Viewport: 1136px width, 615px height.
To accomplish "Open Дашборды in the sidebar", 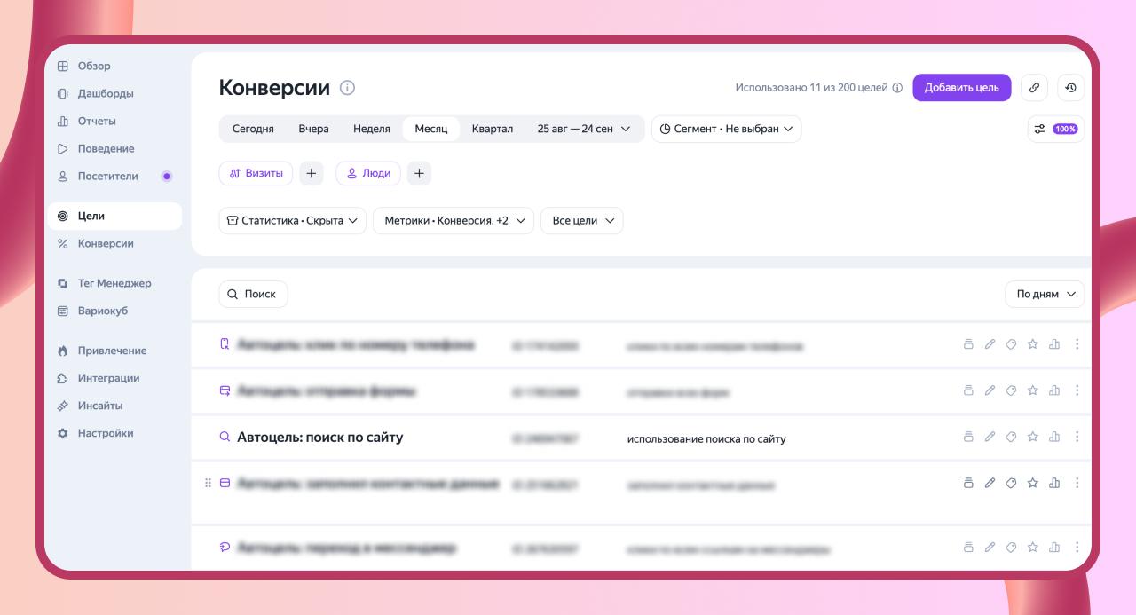I will 114,93.
